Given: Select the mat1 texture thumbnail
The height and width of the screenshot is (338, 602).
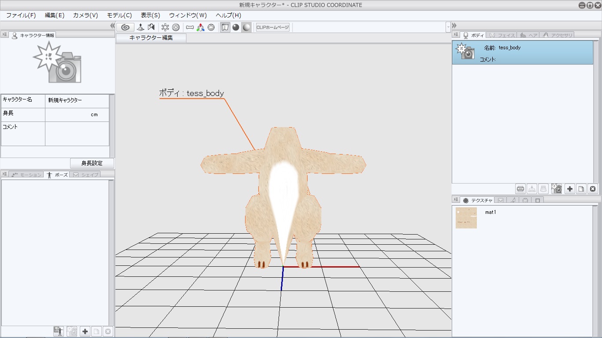Looking at the screenshot, I should [466, 218].
